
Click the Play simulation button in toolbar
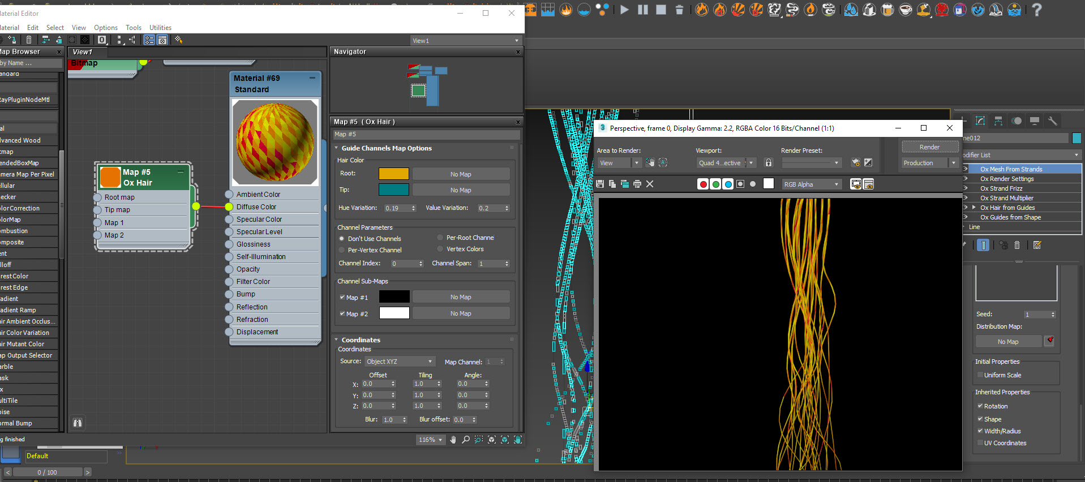pyautogui.click(x=624, y=10)
